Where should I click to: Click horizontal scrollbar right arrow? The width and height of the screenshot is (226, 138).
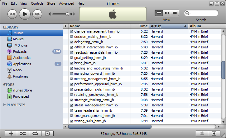point(219,127)
